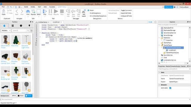Open the Play button dropdown arrow
The height and width of the screenshot is (107, 191).
tap(45, 17)
